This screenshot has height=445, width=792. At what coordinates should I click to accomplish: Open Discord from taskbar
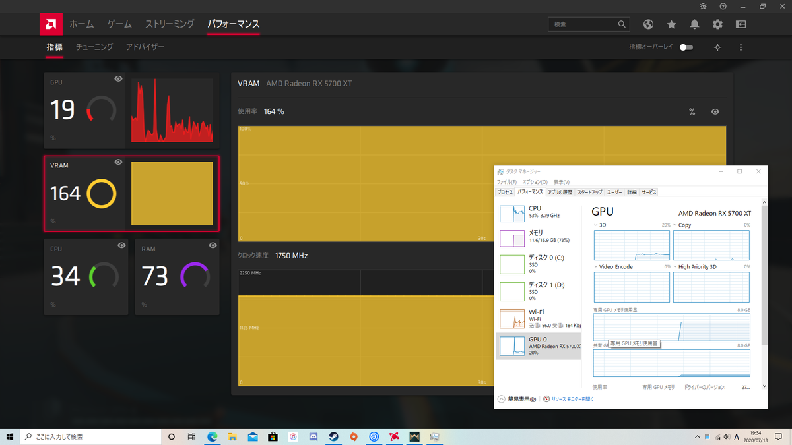[x=313, y=436]
